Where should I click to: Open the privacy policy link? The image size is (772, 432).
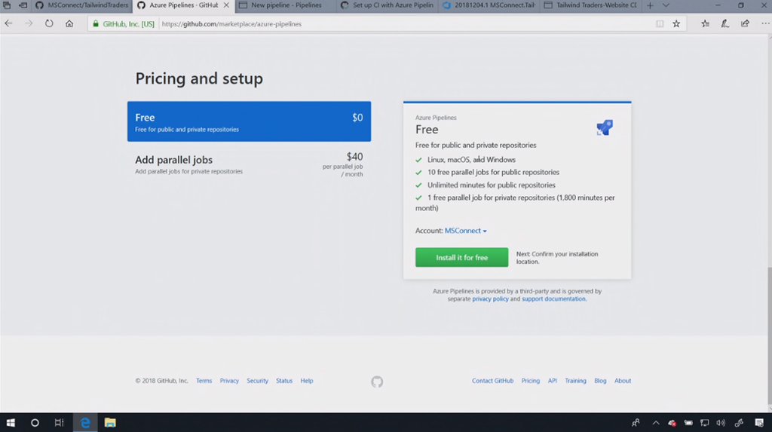(490, 299)
